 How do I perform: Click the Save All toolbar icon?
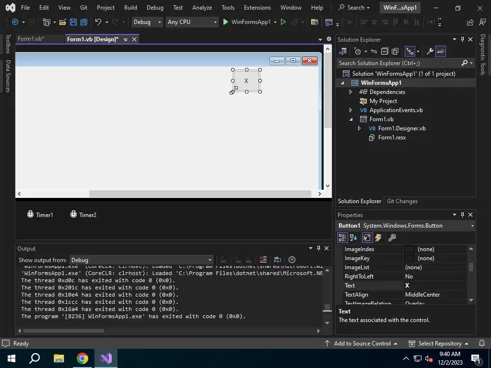[84, 22]
